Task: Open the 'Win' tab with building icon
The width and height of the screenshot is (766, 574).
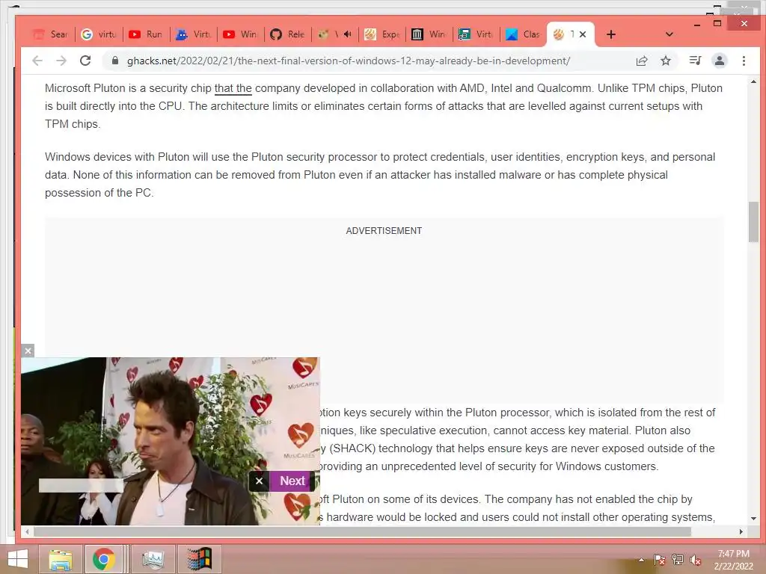Action: point(429,34)
